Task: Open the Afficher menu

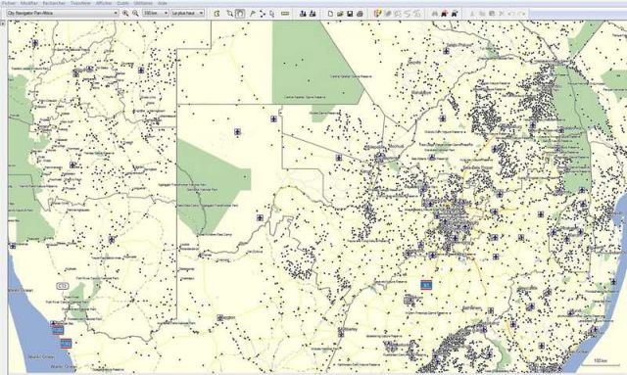Action: point(104,3)
